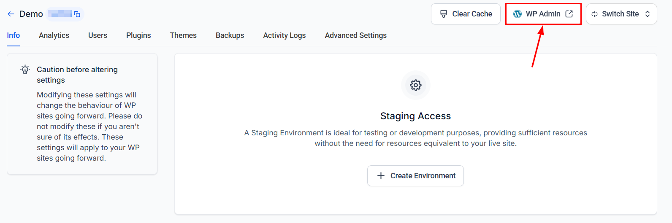Go to the Plugins tab
672x223 pixels.
[x=138, y=35]
